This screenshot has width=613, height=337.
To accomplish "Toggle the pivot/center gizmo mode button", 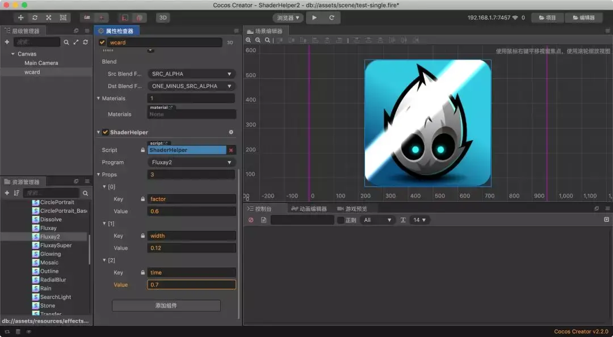I will 87,18.
